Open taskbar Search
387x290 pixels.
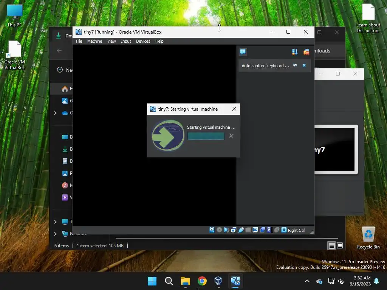[x=169, y=281]
